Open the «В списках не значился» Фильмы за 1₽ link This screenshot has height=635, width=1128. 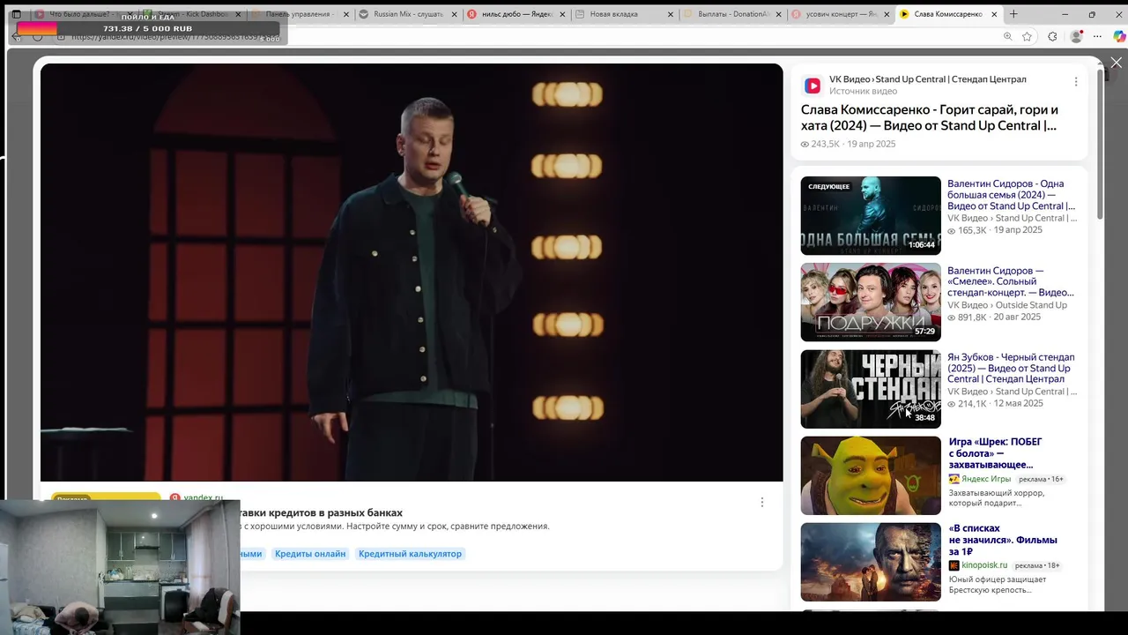tap(1003, 540)
